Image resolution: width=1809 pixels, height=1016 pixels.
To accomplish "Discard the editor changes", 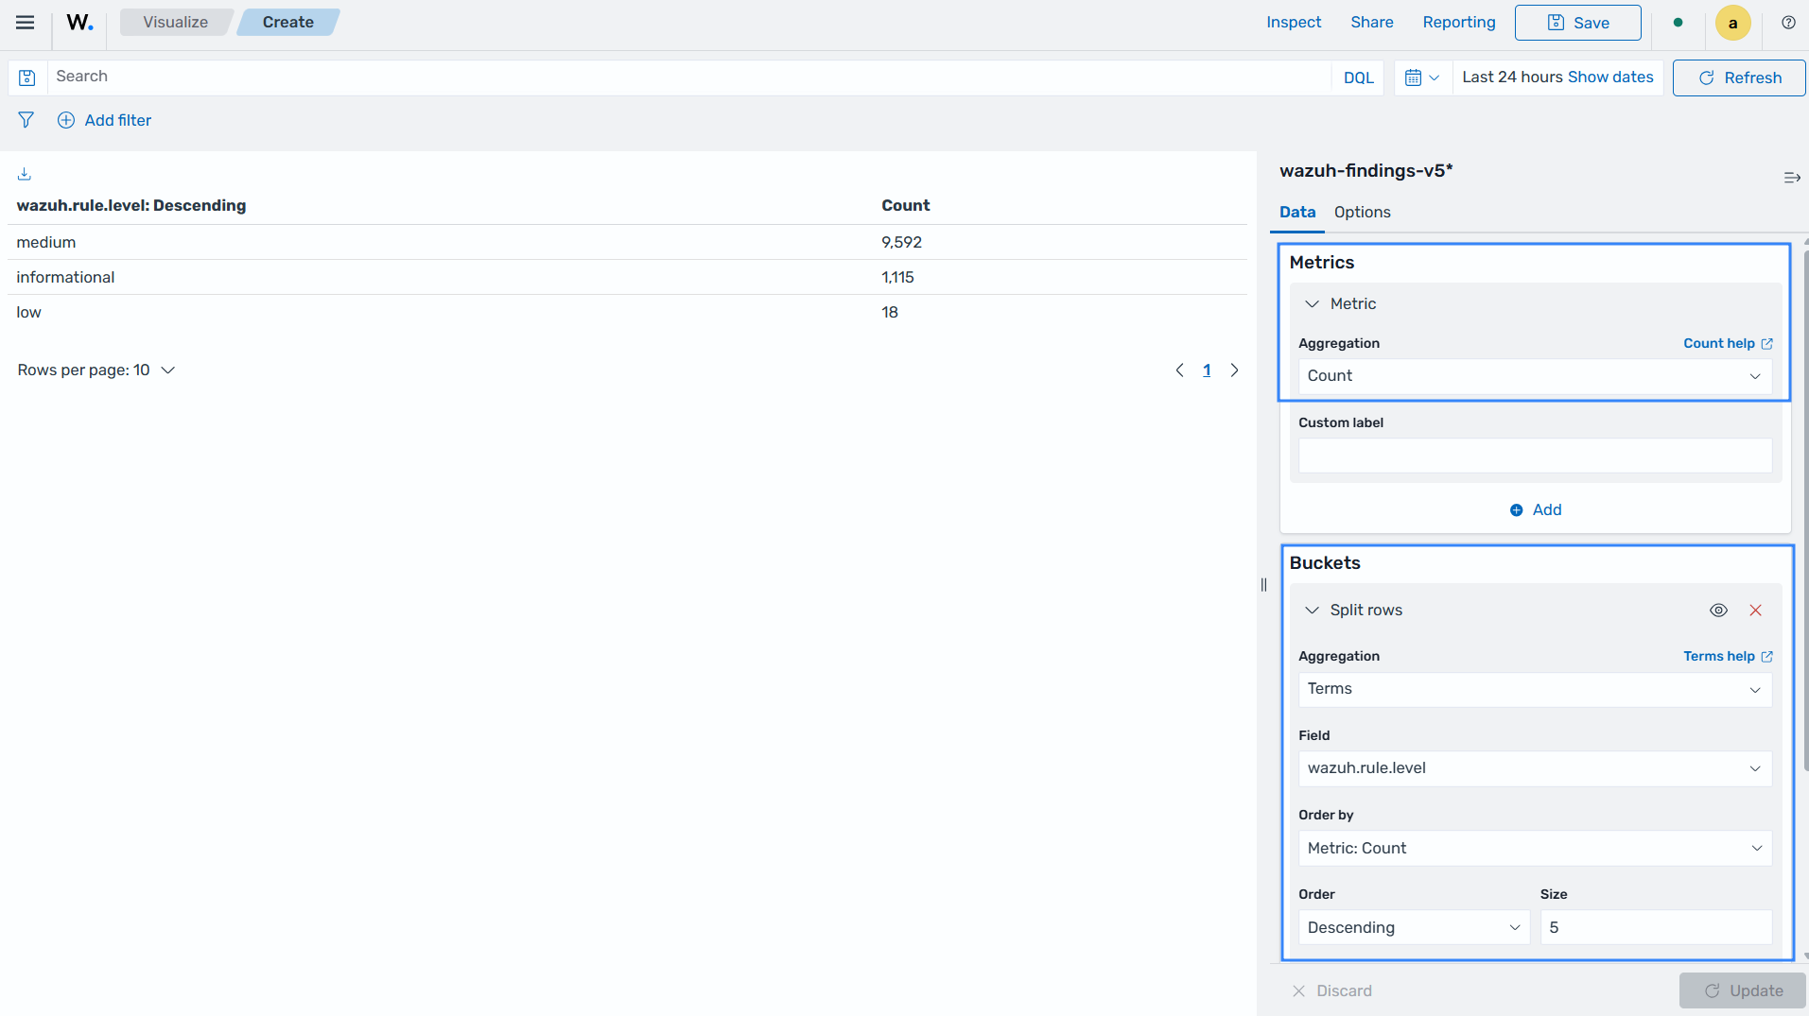I will 1331,990.
